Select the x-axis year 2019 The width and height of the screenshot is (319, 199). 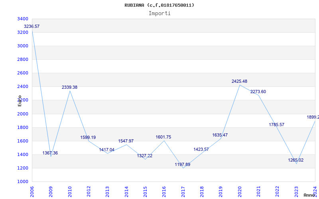pyautogui.click(x=221, y=192)
